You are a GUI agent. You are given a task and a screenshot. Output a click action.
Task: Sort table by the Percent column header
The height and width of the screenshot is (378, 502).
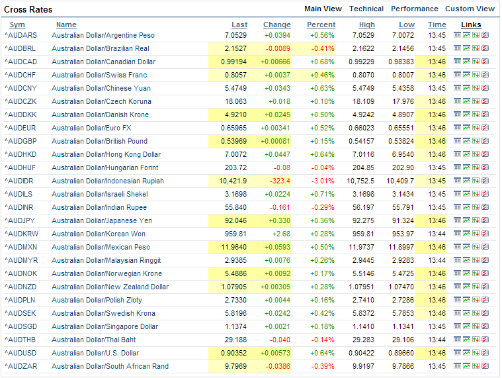click(321, 24)
